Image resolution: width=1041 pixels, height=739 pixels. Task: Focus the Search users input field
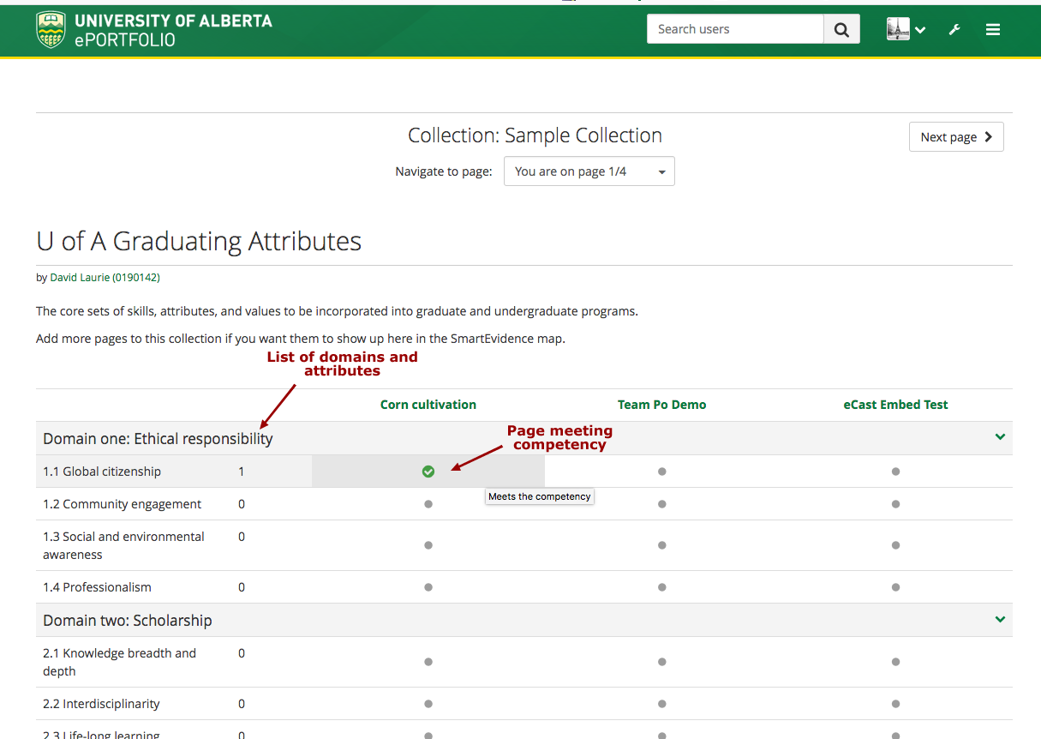coord(735,29)
